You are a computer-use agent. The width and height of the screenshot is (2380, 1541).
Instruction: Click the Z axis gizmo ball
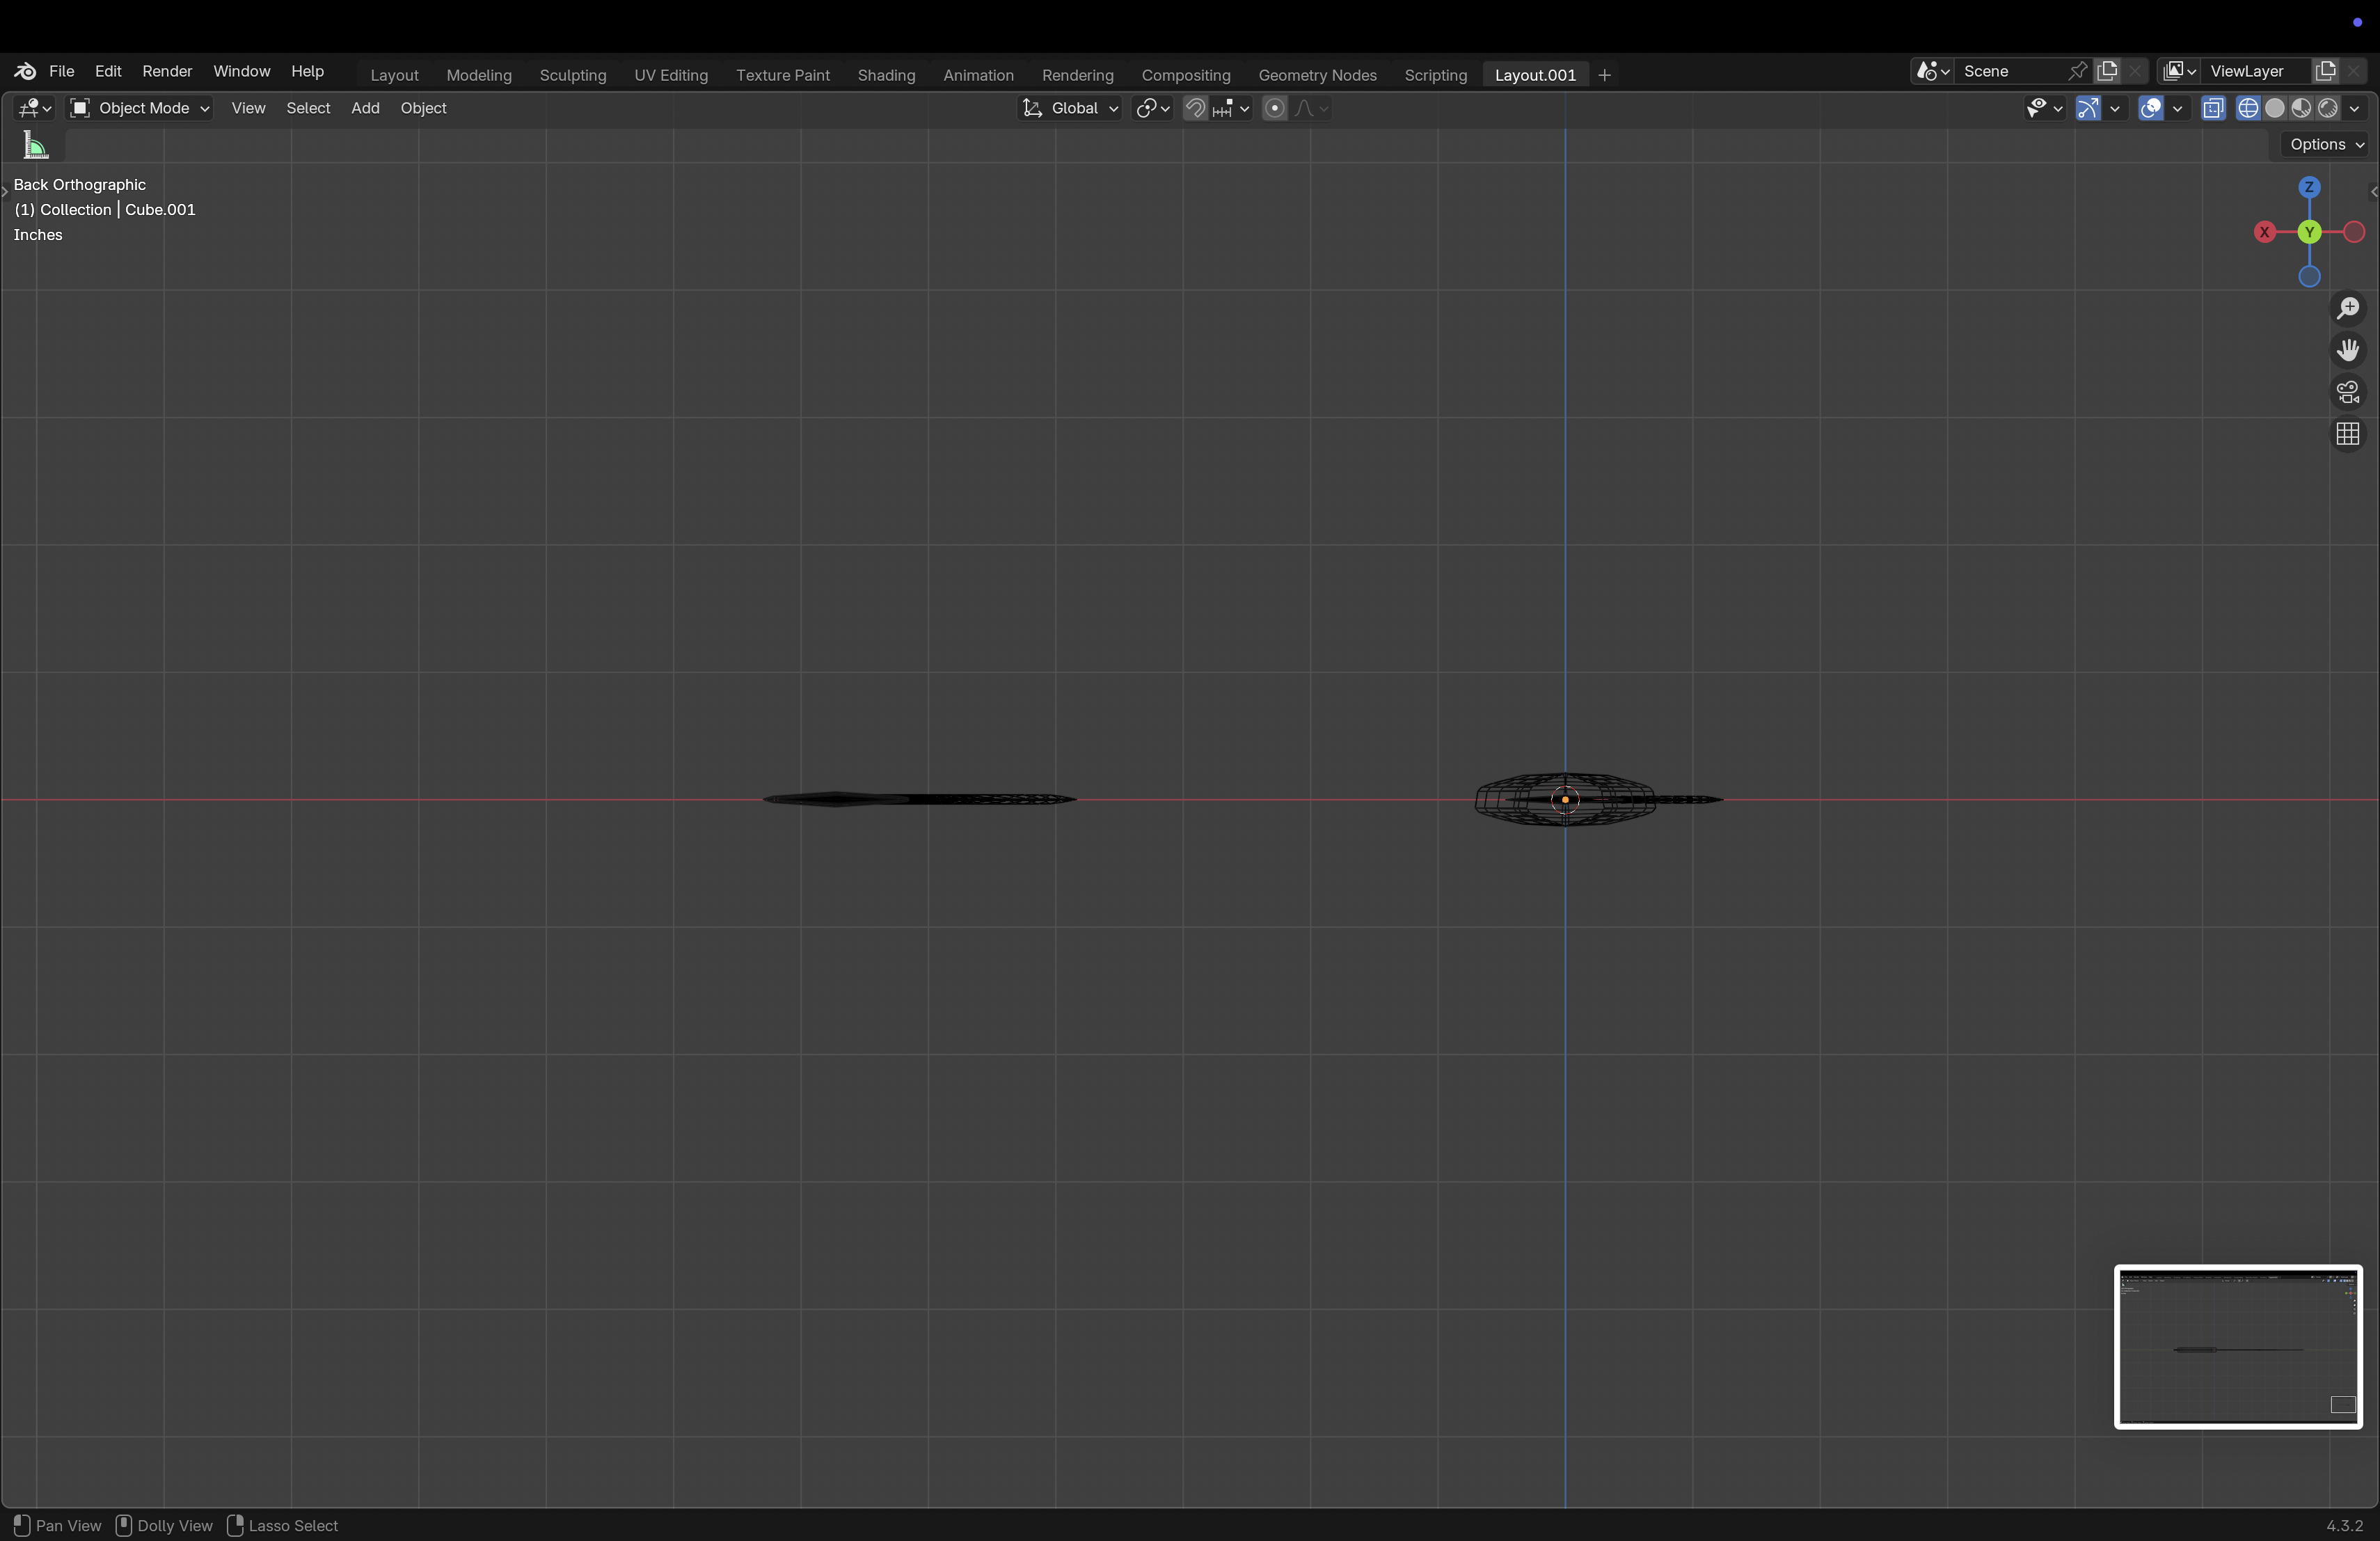pos(2309,187)
